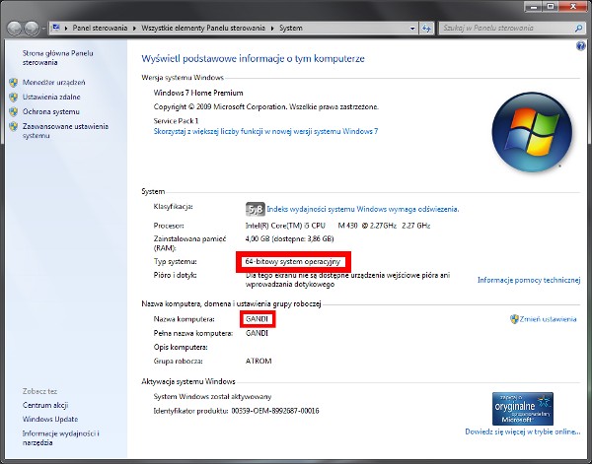Image resolution: width=592 pixels, height=464 pixels.
Task: Click System Windows został aktywowany text
Action: tap(212, 397)
